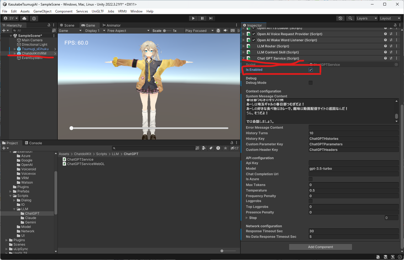The width and height of the screenshot is (404, 260).
Task: Pause the game with the Pause button
Action: (202, 18)
